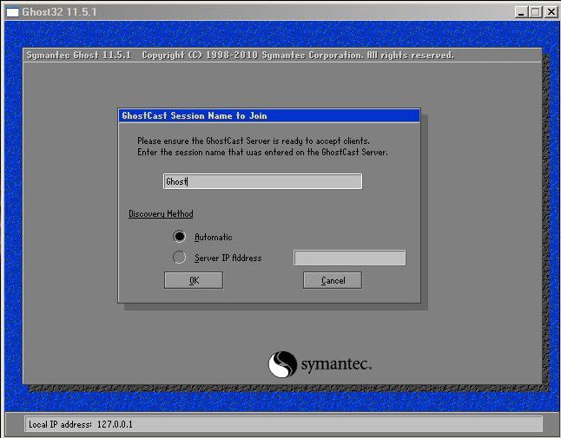
Task: Select the Server IP Address radio button
Action: (179, 258)
